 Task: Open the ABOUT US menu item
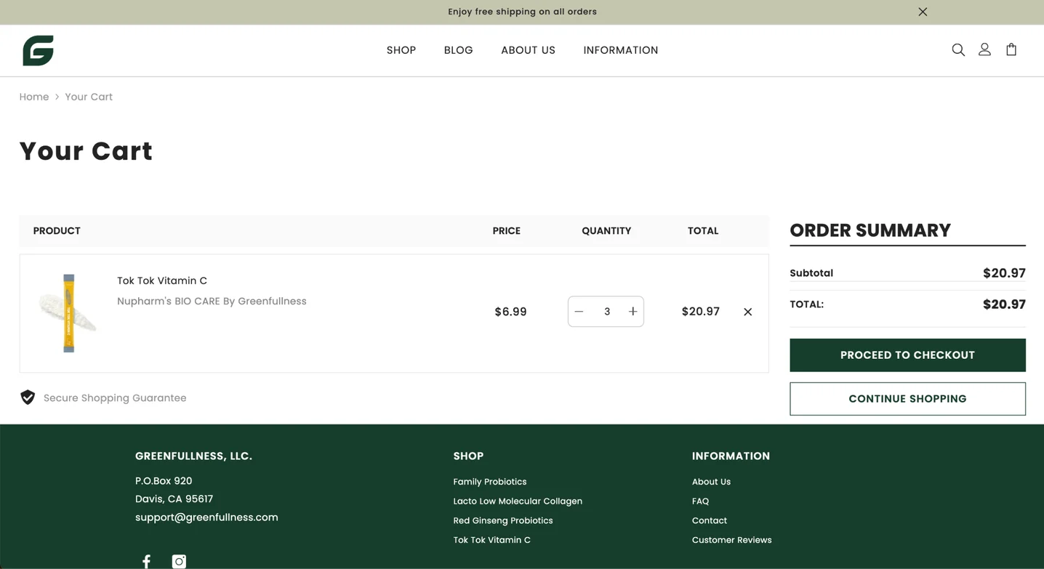pyautogui.click(x=528, y=50)
